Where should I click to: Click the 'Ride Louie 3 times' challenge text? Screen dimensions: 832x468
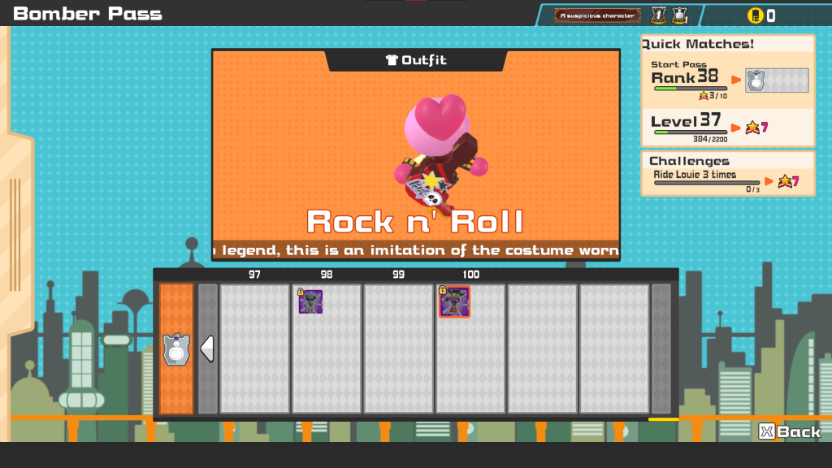695,174
